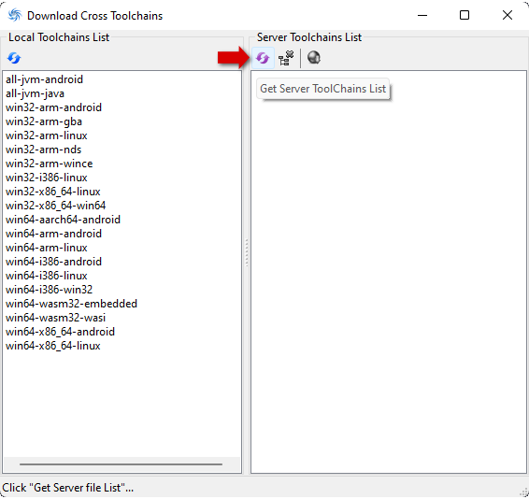
Task: Select win32-arm-nds item
Action: [x=44, y=150]
